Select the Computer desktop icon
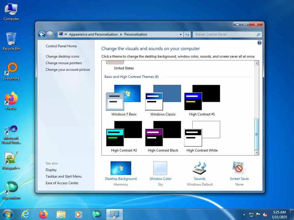This screenshot has height=220, width=294. 11,12
